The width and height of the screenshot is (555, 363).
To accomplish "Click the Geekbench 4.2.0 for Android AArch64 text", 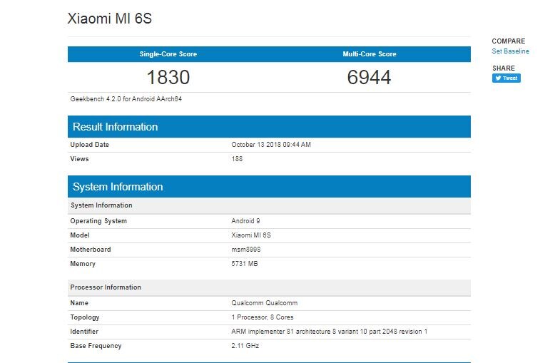I will [x=126, y=99].
